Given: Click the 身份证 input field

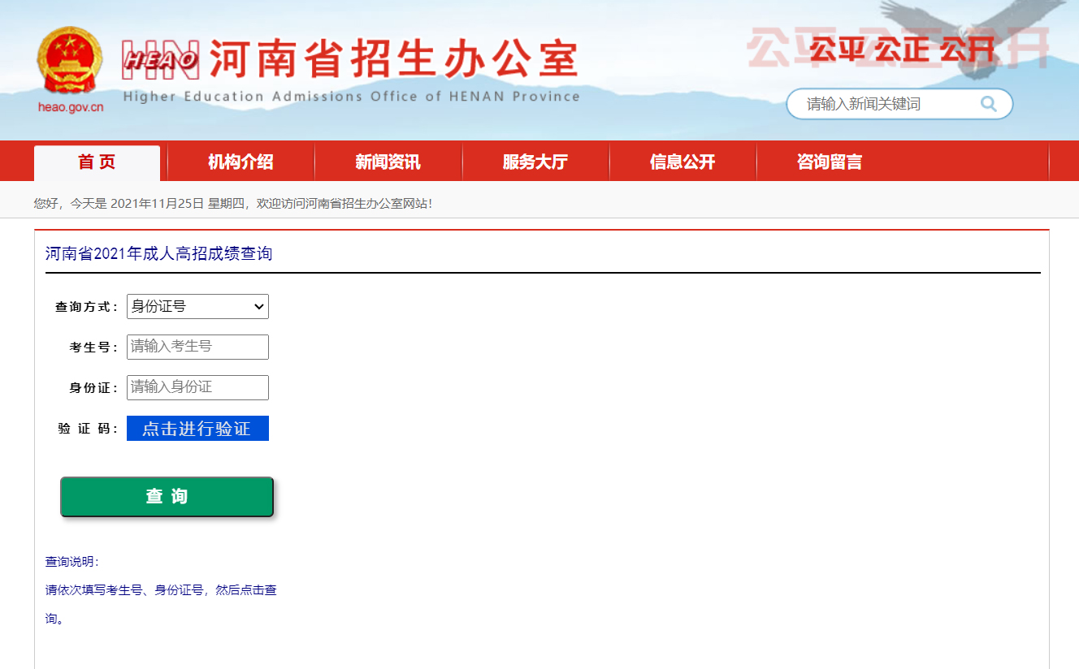Looking at the screenshot, I should 197,387.
